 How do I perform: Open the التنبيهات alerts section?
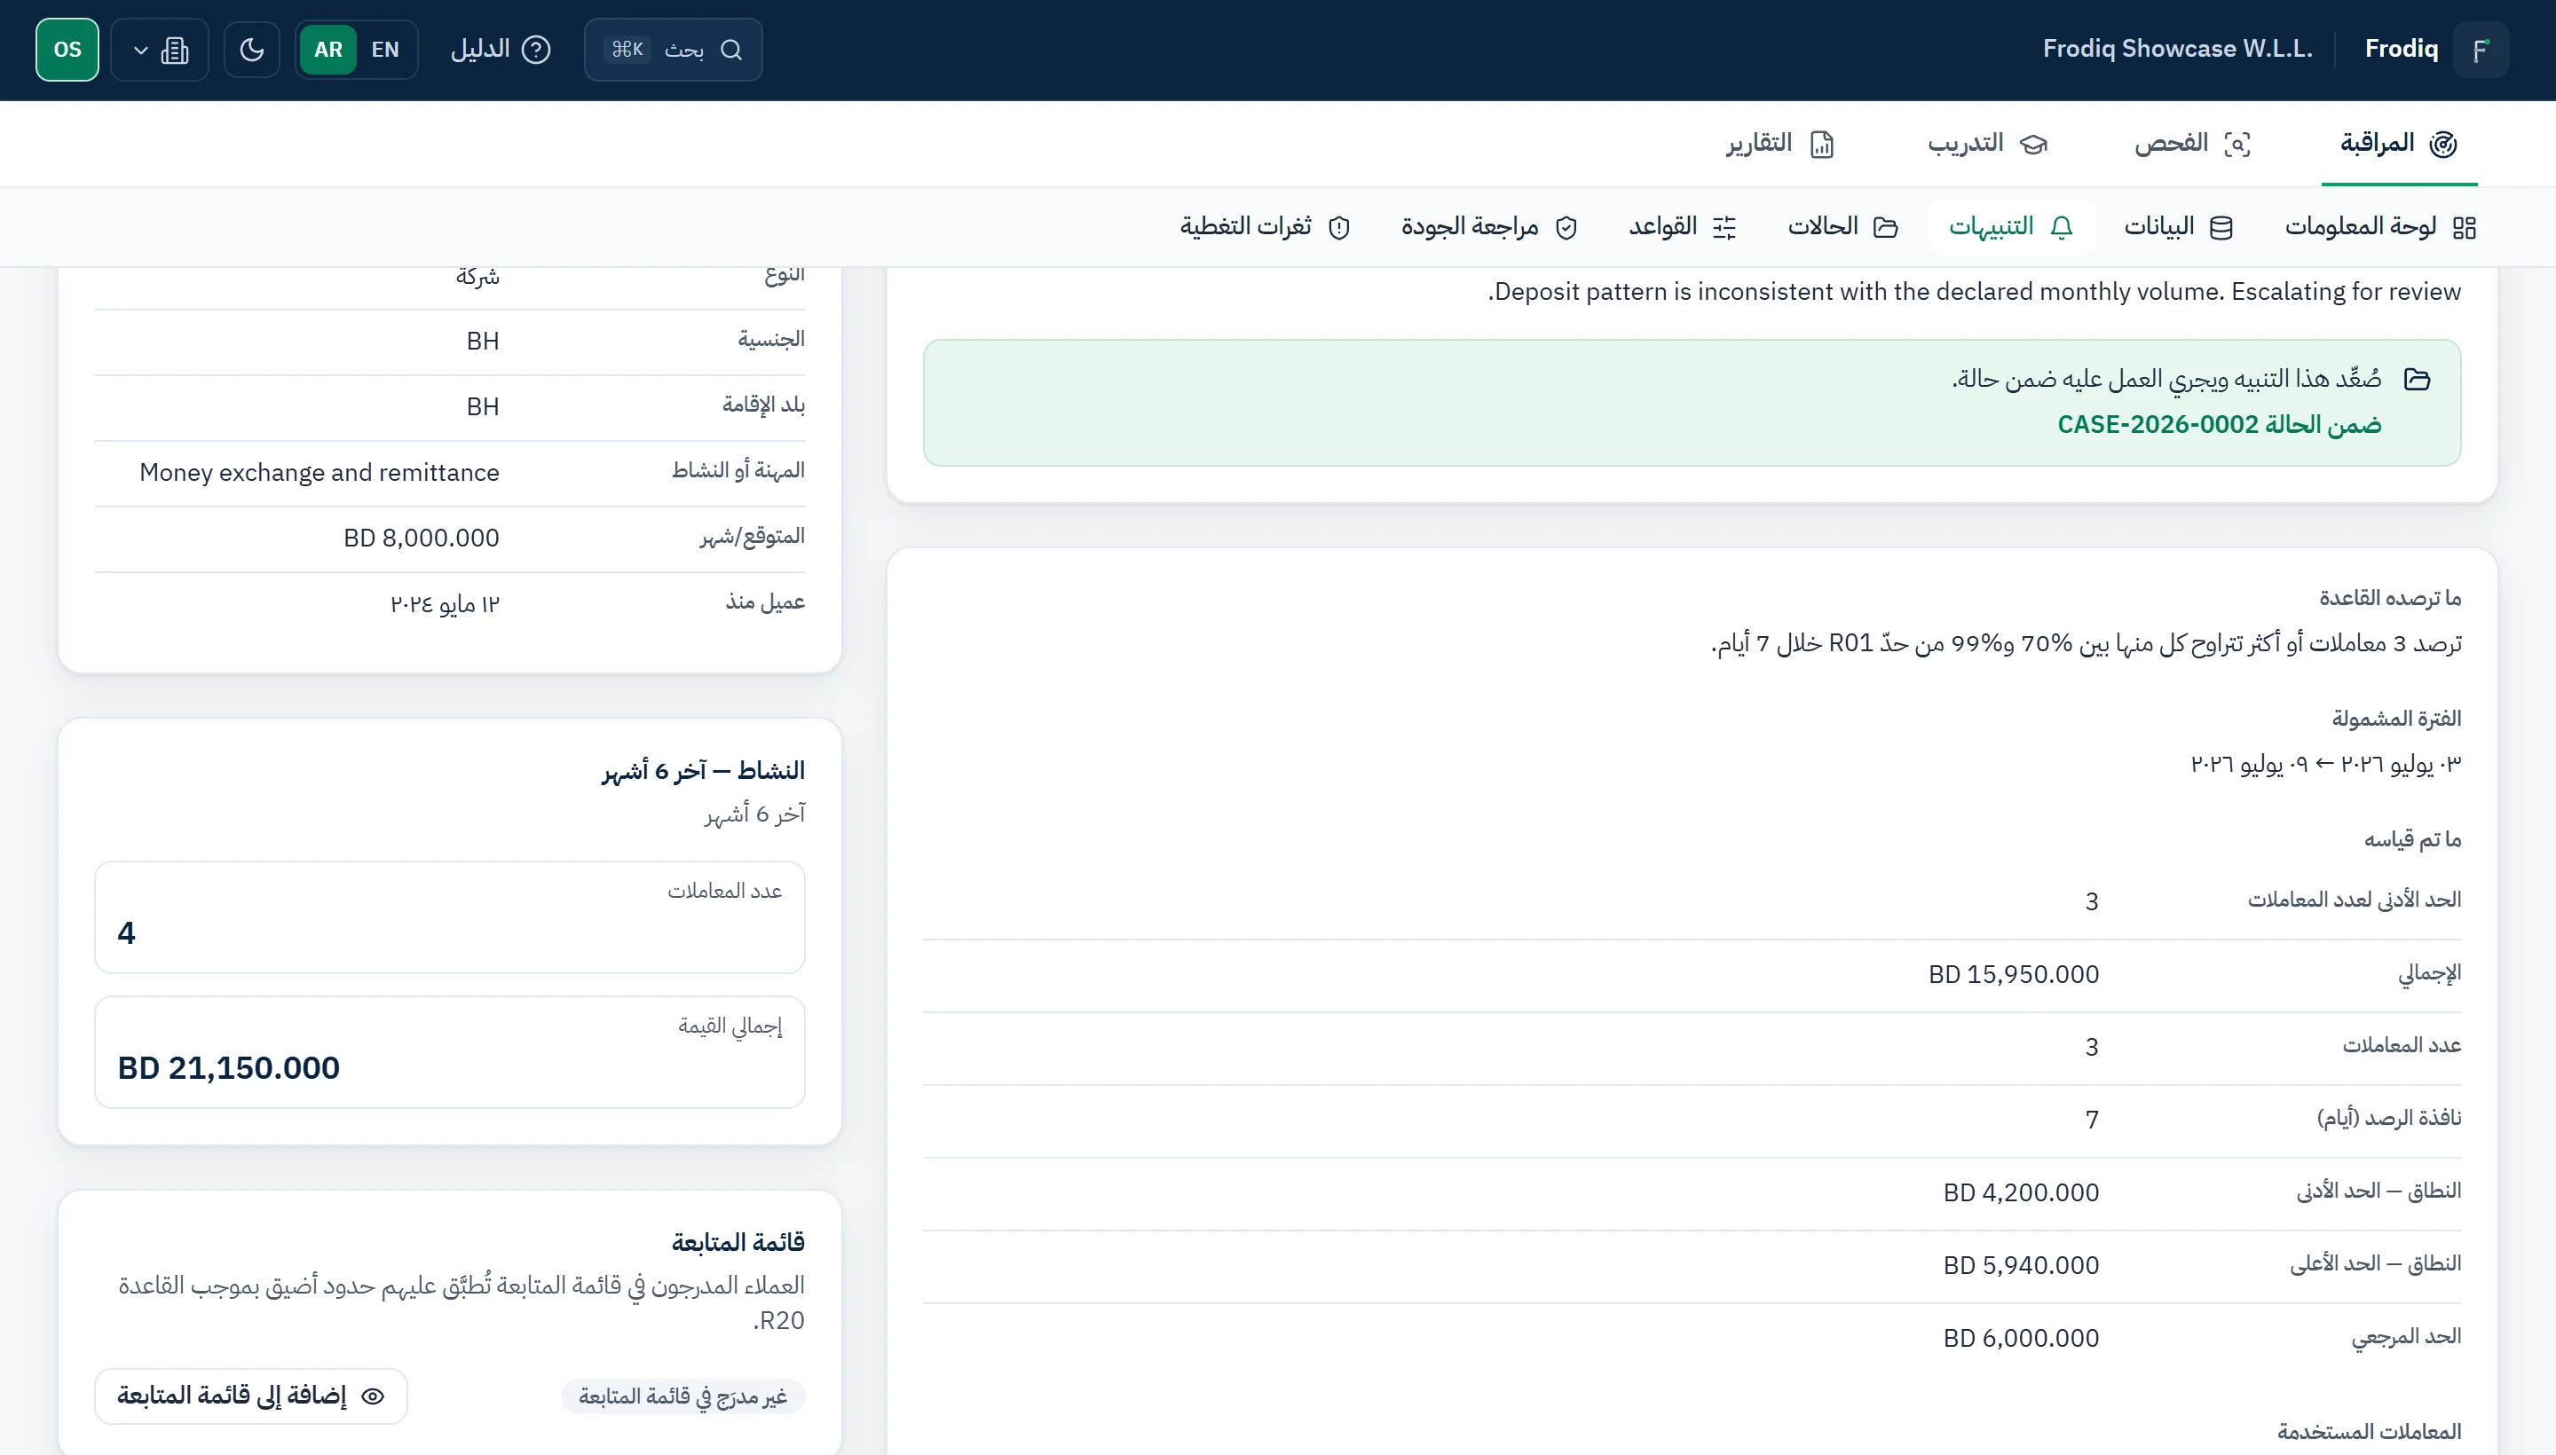click(2010, 227)
